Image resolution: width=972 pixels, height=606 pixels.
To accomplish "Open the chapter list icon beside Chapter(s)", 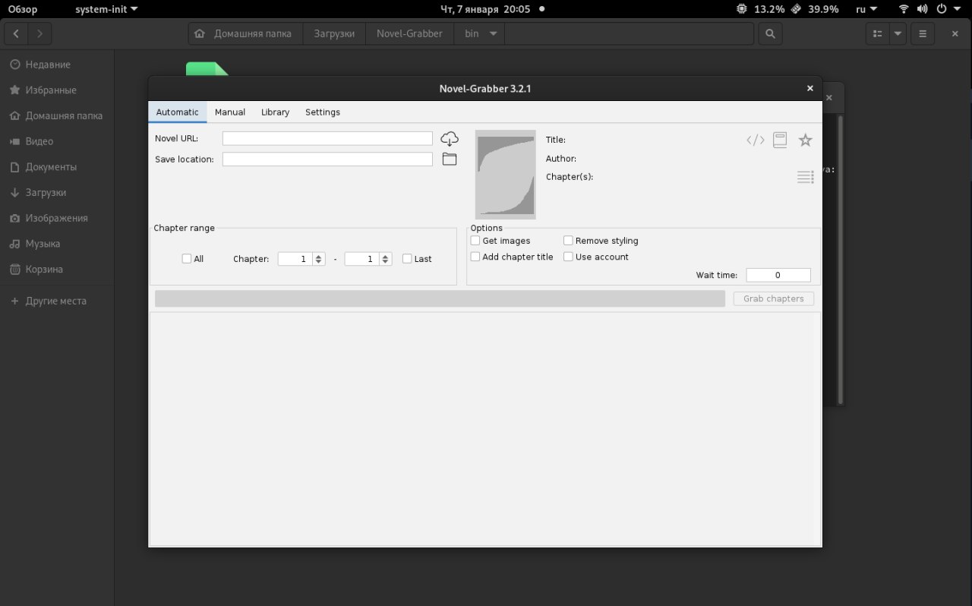I will click(806, 177).
